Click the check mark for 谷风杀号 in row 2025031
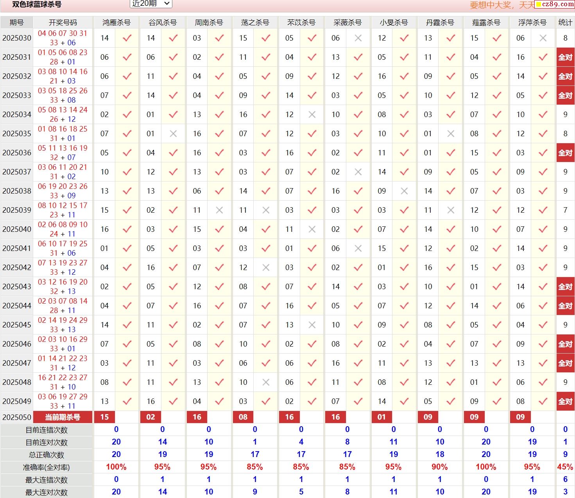The width and height of the screenshot is (575, 498). click(174, 57)
